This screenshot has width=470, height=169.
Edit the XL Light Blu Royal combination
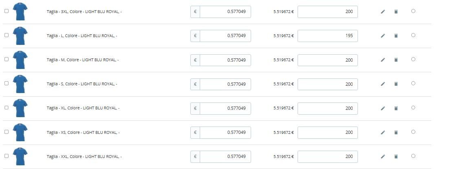point(383,109)
